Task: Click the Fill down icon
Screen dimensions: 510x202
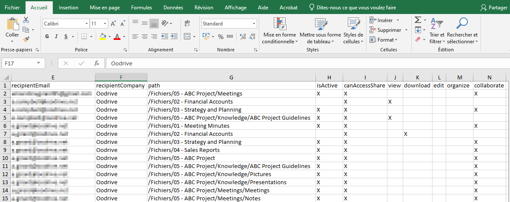Action: [418, 30]
